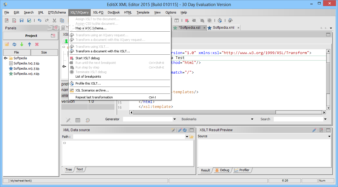The height and width of the screenshot is (187, 338).
Task: Maximize the XSLT Result Preview panel
Action: pos(328,130)
